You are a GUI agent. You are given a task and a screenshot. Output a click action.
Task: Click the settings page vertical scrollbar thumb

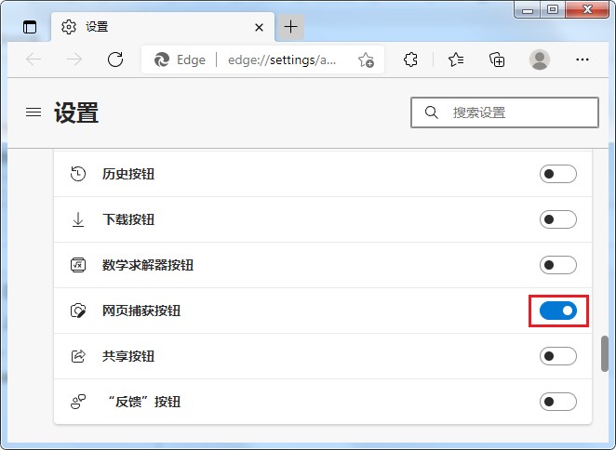point(605,353)
